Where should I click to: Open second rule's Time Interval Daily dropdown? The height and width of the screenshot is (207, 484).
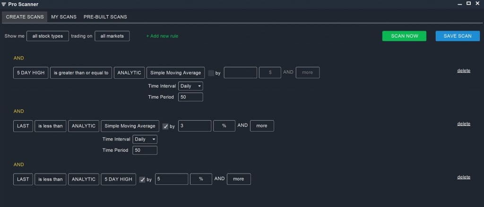145,140
